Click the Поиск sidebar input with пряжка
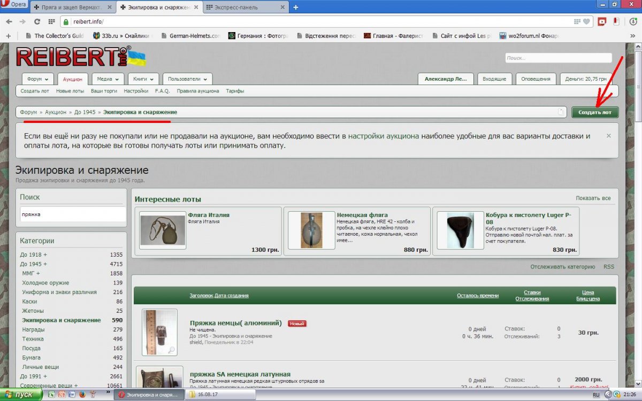This screenshot has height=401, width=642. pos(71,214)
